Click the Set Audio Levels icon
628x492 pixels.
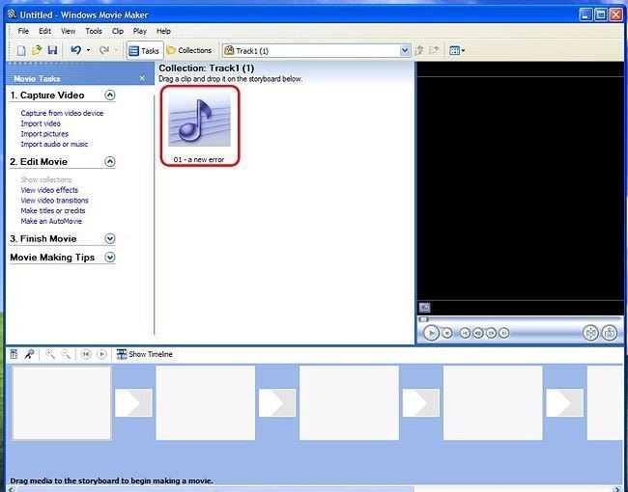coord(14,354)
